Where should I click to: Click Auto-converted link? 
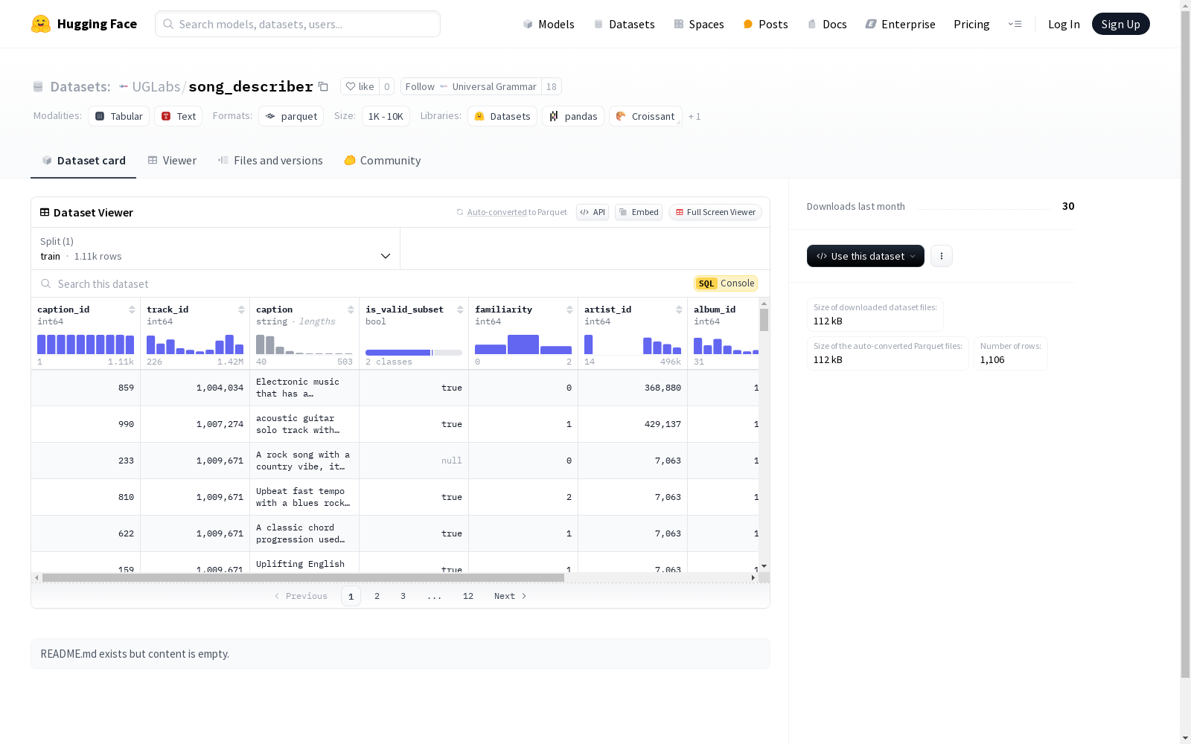coord(496,212)
